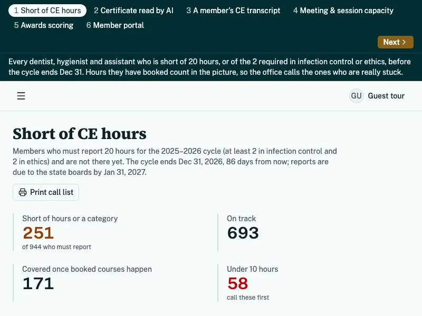This screenshot has height=316, width=422.
Task: Click the Guest tour user label
Action: click(386, 96)
